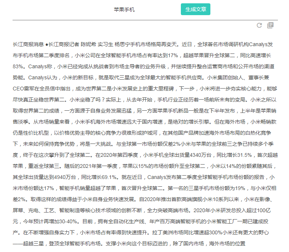The height and width of the screenshot is (252, 289).
Task: Click the text line starting 布手机市场第二季度排名
Action: click(x=142, y=55)
